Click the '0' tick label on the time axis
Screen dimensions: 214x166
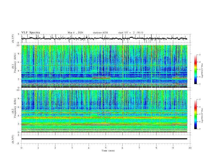[x=21, y=148]
